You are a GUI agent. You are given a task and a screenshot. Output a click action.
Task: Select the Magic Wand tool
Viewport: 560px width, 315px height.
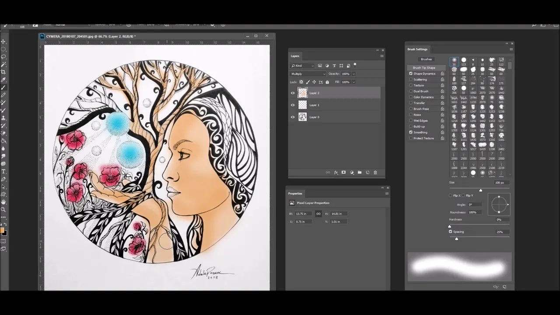tap(3, 64)
